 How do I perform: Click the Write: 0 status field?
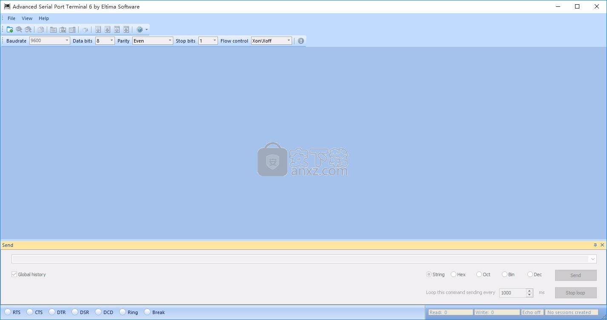[x=497, y=312]
